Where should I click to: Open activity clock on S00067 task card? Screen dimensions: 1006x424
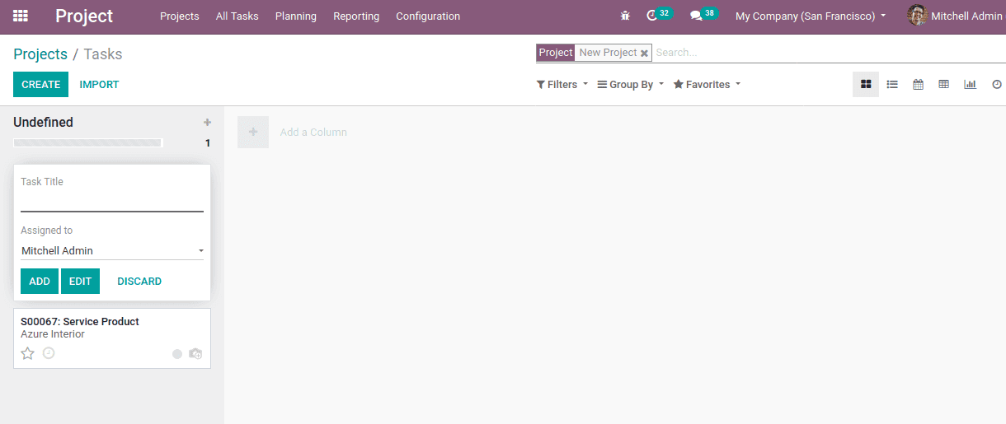pyautogui.click(x=49, y=353)
